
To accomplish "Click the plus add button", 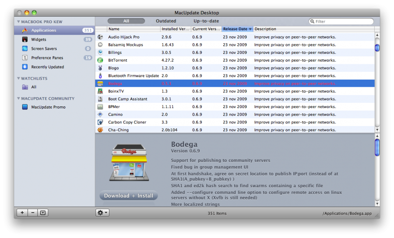I will point(22,213).
